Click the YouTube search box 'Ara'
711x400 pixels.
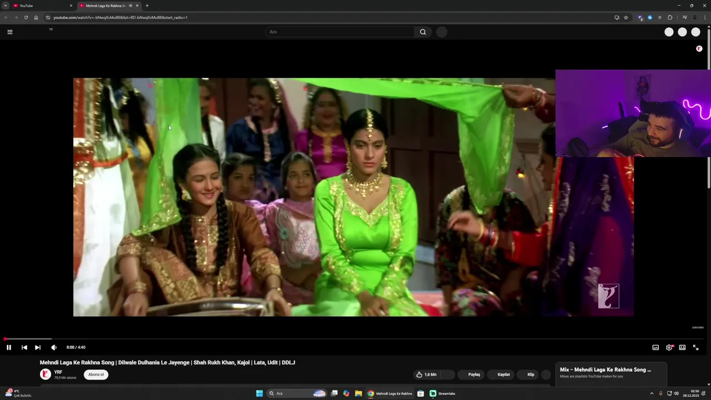coord(340,32)
